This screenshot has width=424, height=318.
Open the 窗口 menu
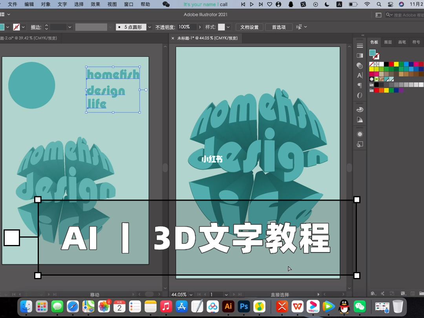128,4
